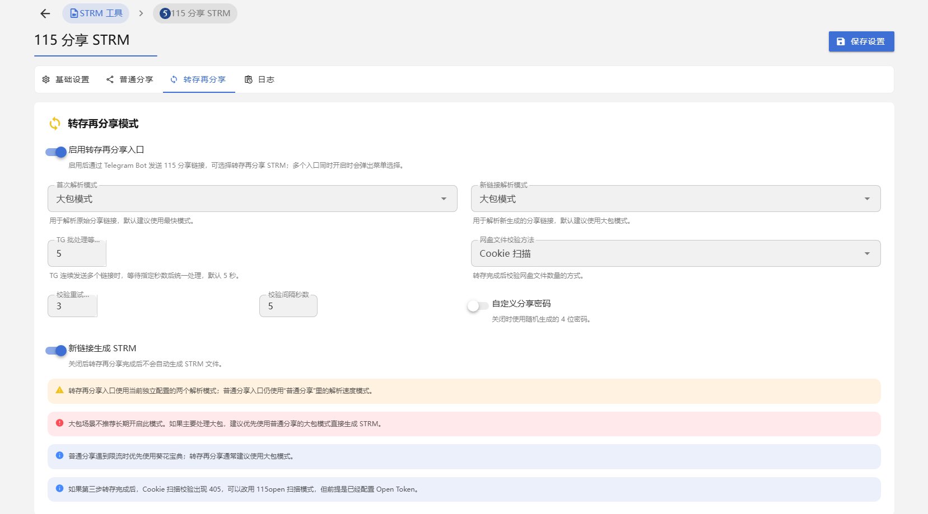Click the back arrow icon

point(45,13)
